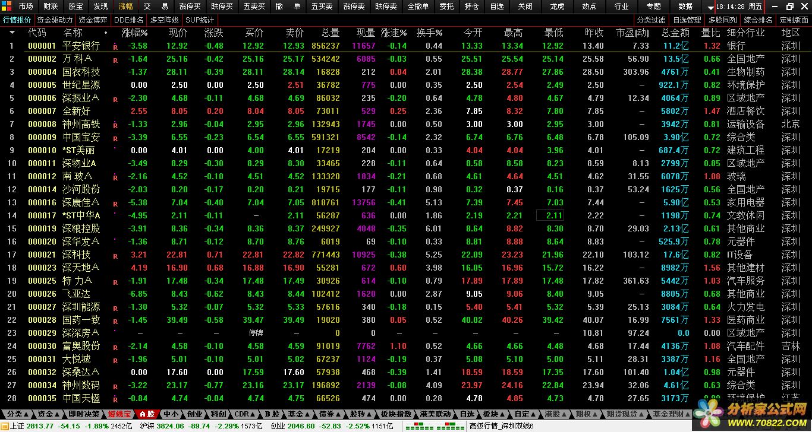
Task: Select the 中国宝安 stock name
Action: [81, 137]
